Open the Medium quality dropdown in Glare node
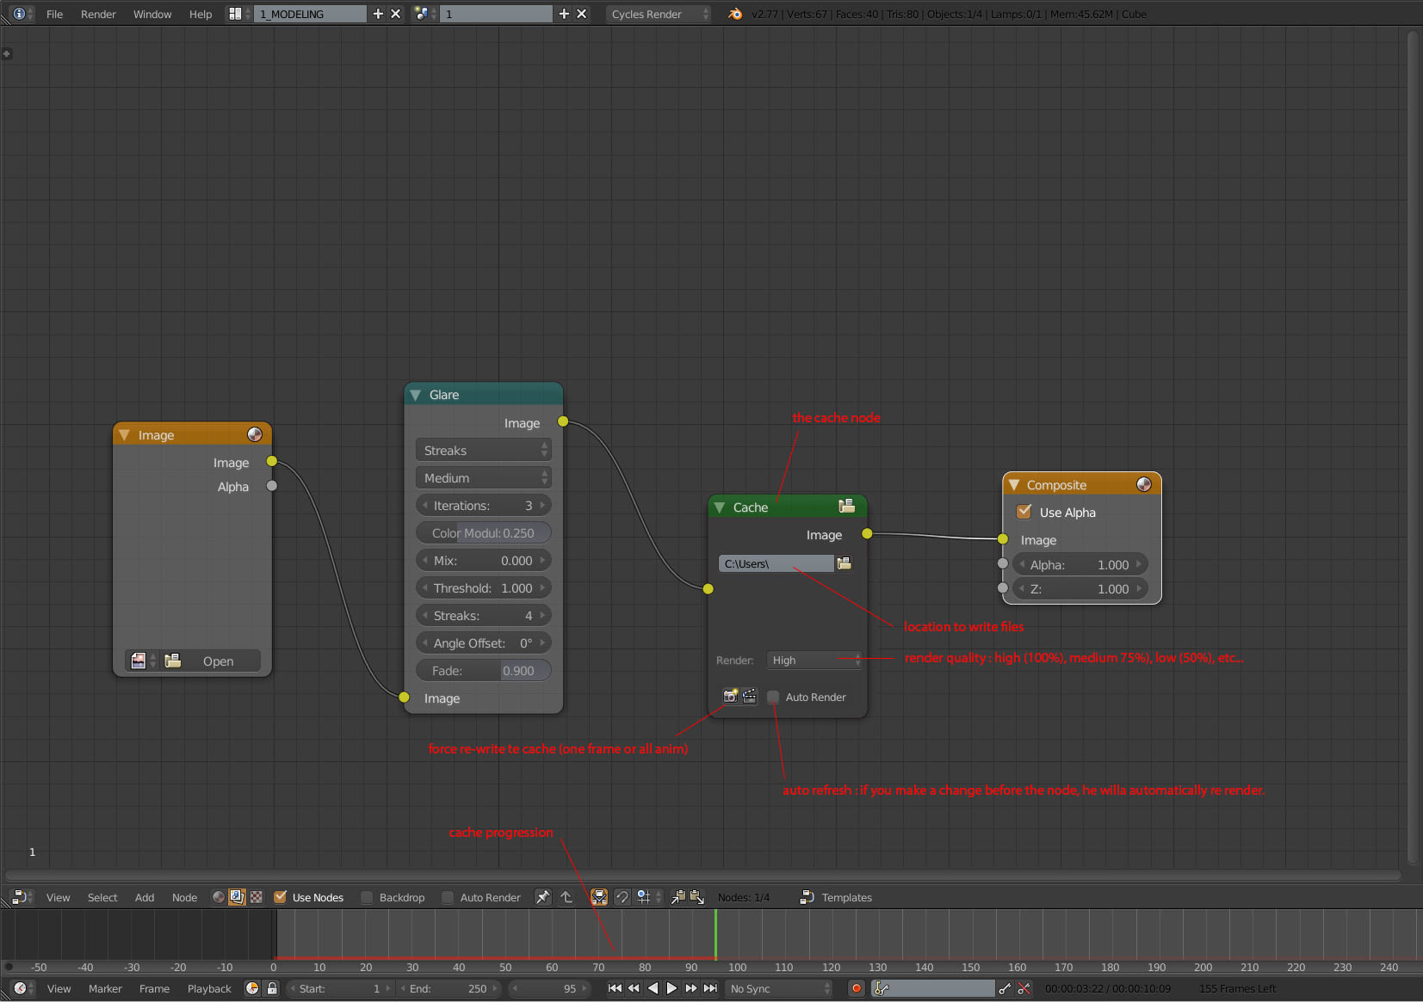This screenshot has width=1423, height=1002. (484, 477)
